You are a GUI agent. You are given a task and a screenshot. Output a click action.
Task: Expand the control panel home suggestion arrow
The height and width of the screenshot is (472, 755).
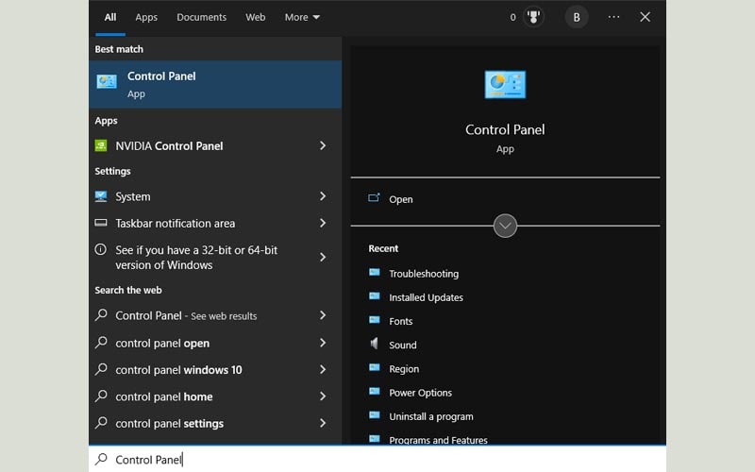[323, 396]
